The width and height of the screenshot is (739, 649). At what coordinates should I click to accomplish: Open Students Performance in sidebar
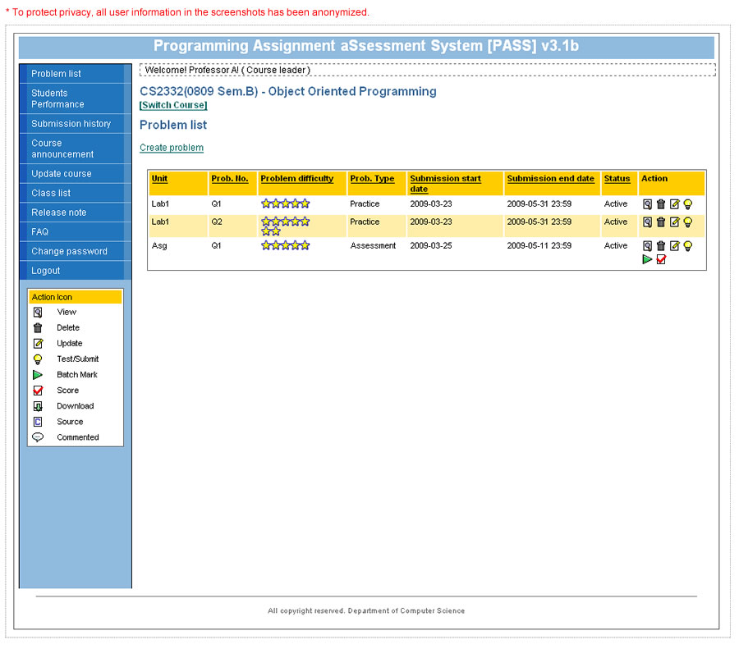pyautogui.click(x=57, y=98)
